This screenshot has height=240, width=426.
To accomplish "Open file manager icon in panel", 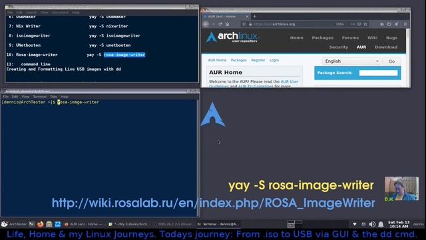I will pos(49,224).
